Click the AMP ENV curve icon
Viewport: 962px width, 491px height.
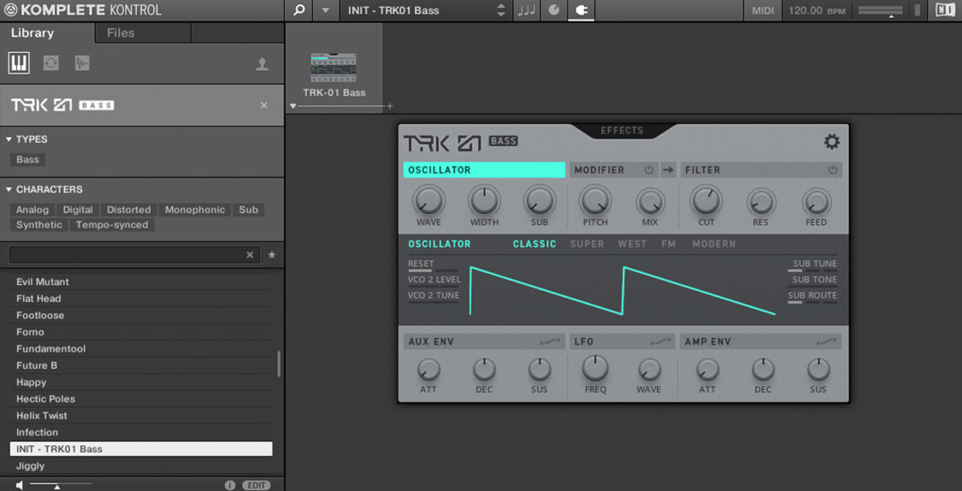826,342
